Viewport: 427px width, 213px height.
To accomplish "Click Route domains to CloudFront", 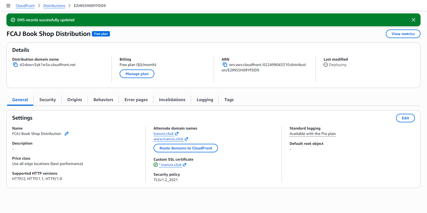I will coord(186,148).
